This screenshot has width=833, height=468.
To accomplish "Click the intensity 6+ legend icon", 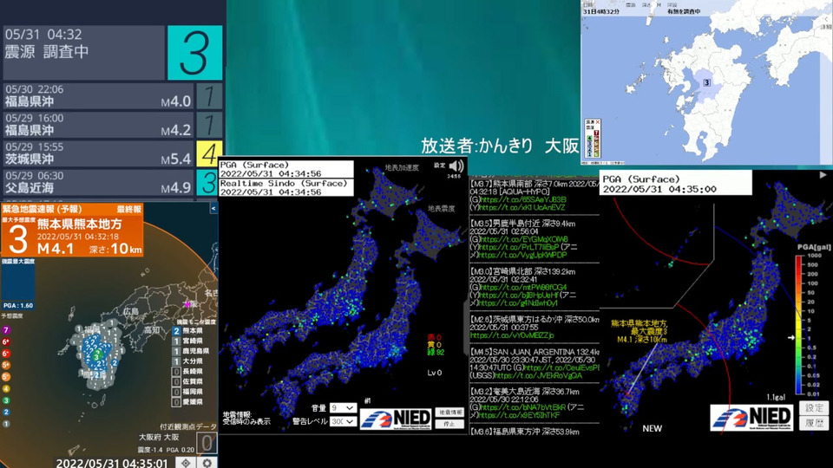I will [6, 341].
